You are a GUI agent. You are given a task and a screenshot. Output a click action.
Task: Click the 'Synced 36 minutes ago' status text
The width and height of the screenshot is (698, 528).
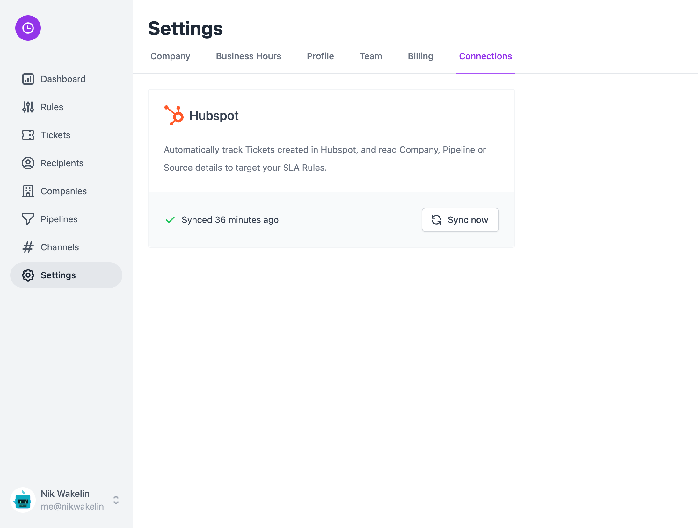(x=230, y=220)
